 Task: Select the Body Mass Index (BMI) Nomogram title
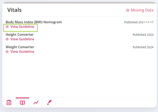(34, 22)
